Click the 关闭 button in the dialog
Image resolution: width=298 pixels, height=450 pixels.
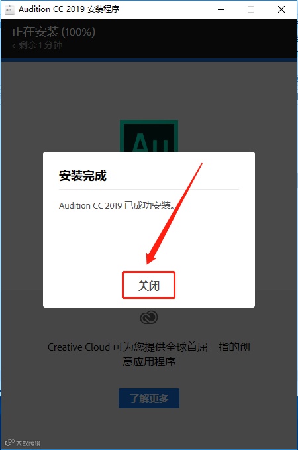click(x=148, y=285)
